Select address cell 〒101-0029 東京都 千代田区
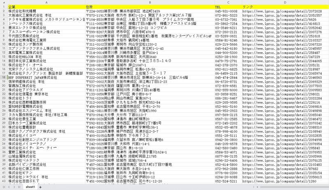Image resolution: width=329 pixels, height=190 pixels. pos(150,36)
